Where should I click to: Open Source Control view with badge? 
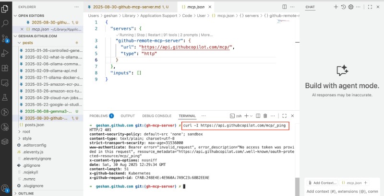coord(5,39)
